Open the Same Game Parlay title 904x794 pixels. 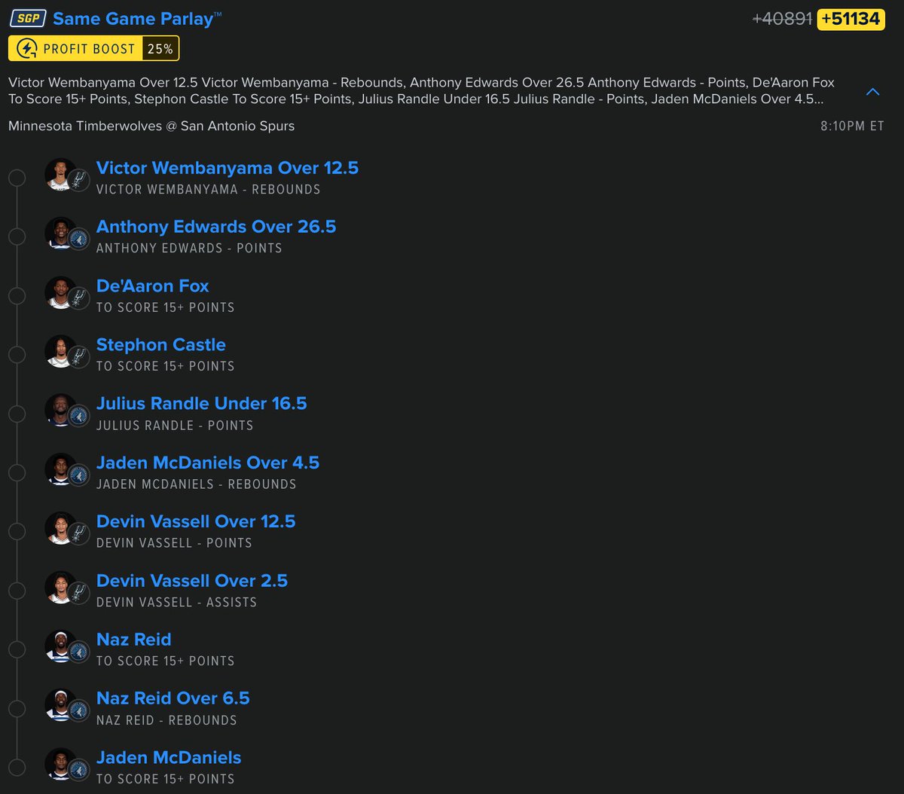pos(137,19)
